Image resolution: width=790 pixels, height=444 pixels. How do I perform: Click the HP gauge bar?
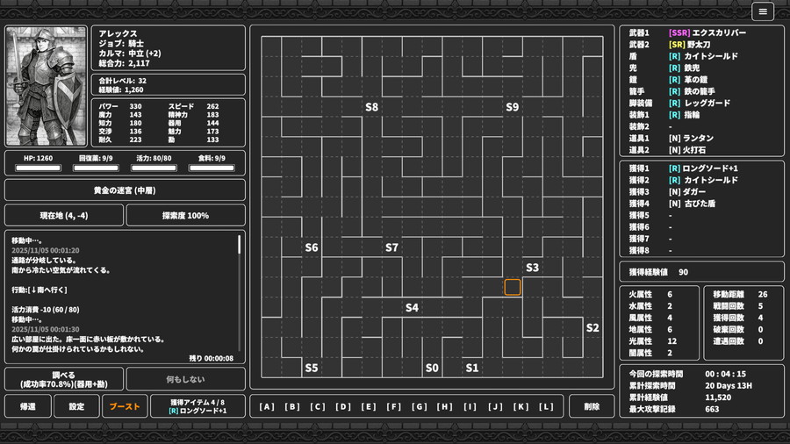38,168
